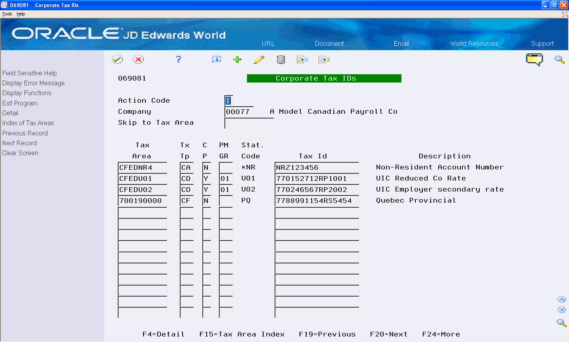Open the Help menu
The image size is (569, 342).
(21, 13)
